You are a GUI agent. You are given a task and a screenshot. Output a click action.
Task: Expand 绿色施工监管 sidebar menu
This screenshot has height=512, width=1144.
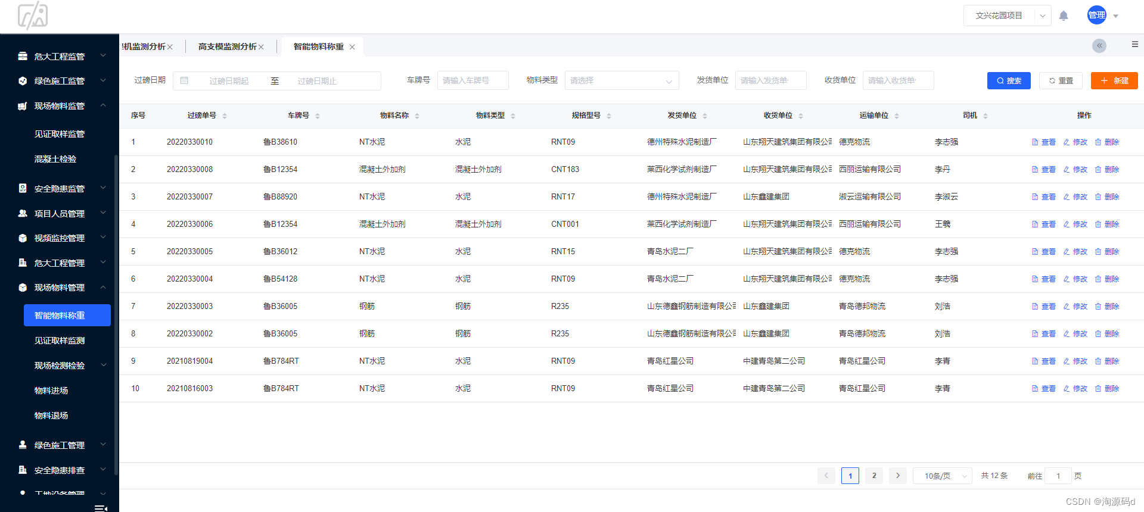click(x=60, y=80)
